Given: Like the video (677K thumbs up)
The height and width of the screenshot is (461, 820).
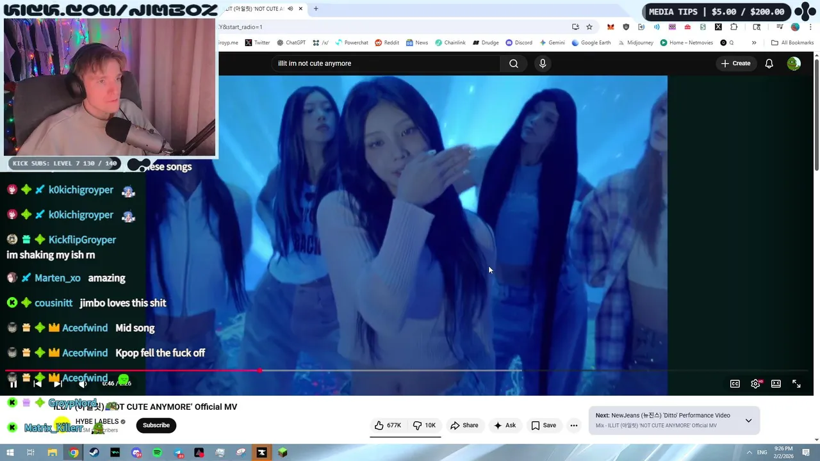Looking at the screenshot, I should pos(388,425).
